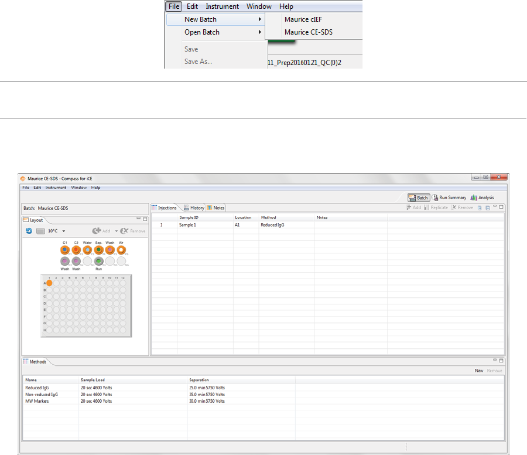
Task: Select the Sep. reagent vial
Action: (98, 250)
